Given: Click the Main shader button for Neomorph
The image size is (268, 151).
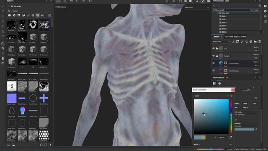Looking at the screenshot, I should (254, 10).
